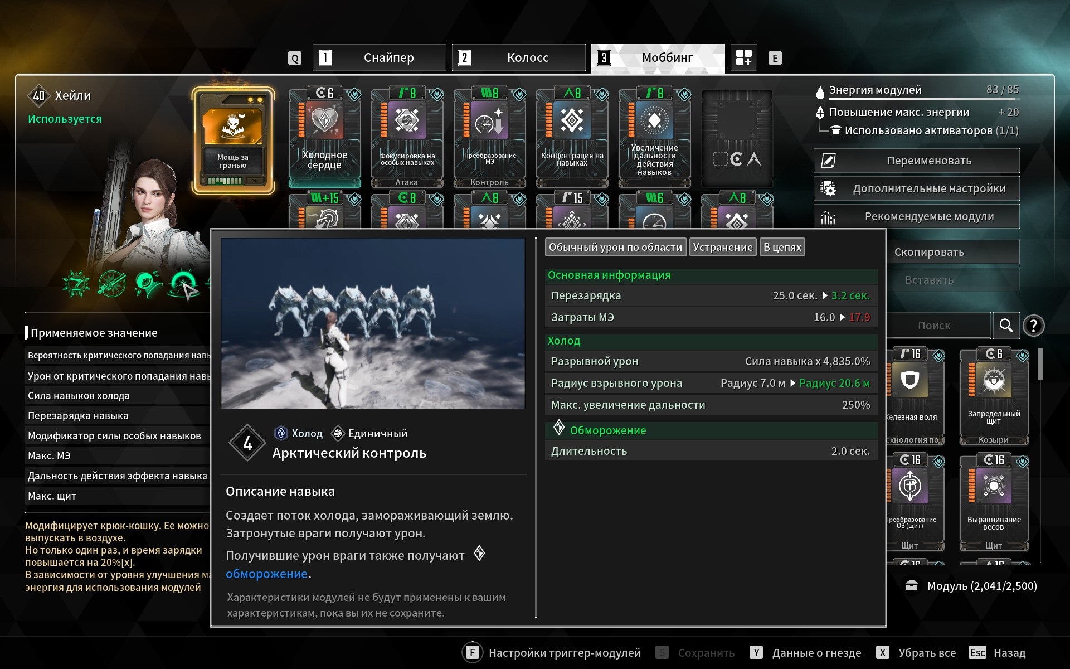Select the Выравнивание весов module card
Viewport: 1070px width, 669px height.
(994, 502)
